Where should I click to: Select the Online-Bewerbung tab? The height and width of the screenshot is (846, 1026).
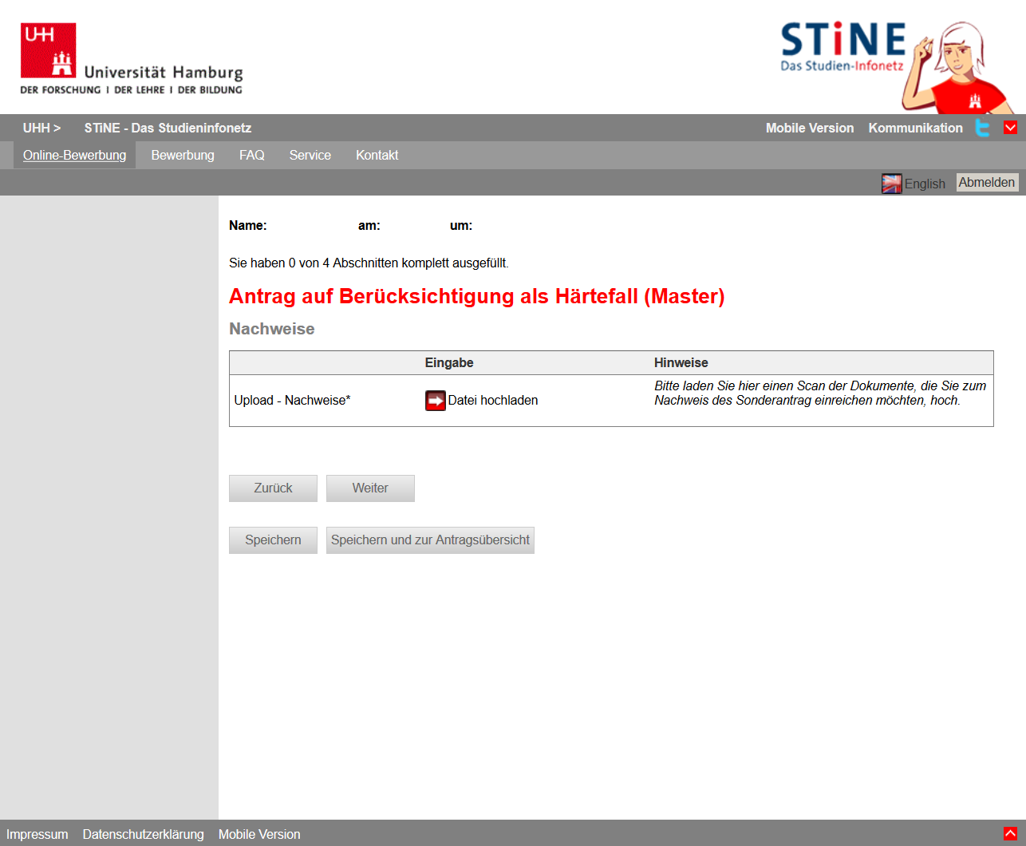pyautogui.click(x=74, y=155)
